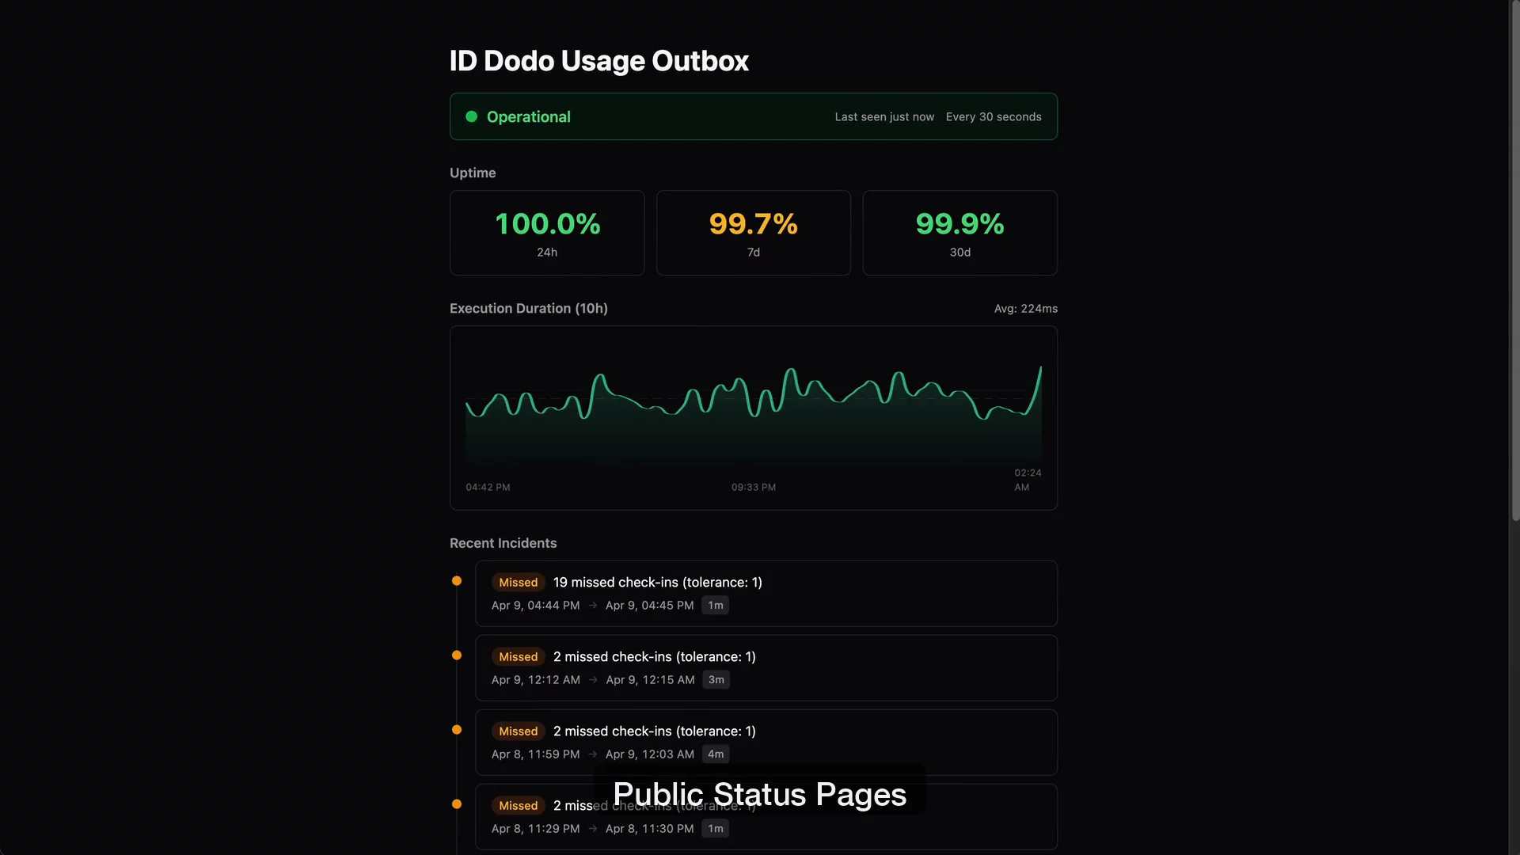Click the 'Apr 8, 11:29 PM' start time
The height and width of the screenshot is (855, 1520).
click(536, 829)
